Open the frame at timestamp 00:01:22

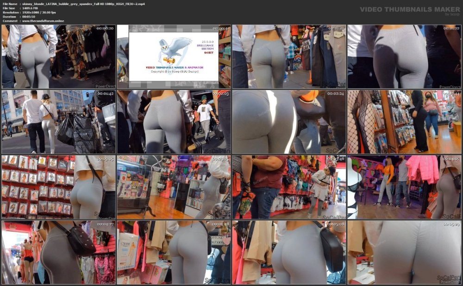pos(404,56)
